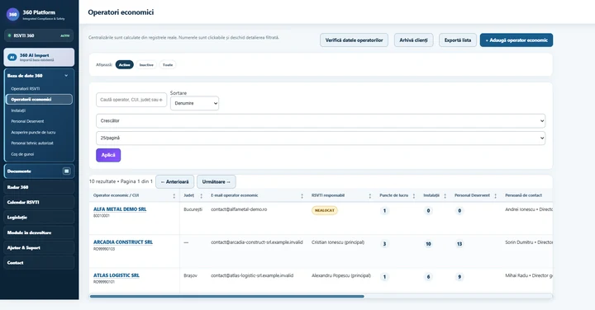Click the Documente section header
The height and width of the screenshot is (310, 595).
(x=39, y=171)
